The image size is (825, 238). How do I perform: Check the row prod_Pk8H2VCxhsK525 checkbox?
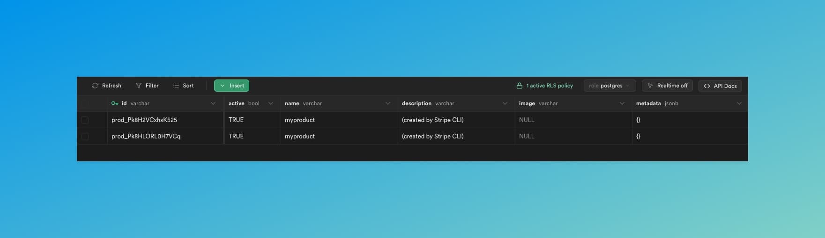pyautogui.click(x=85, y=120)
